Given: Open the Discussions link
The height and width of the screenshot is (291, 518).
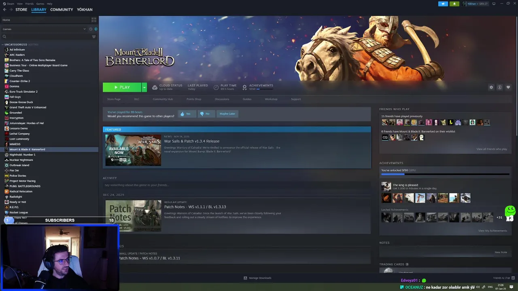Looking at the screenshot, I should coord(222,99).
